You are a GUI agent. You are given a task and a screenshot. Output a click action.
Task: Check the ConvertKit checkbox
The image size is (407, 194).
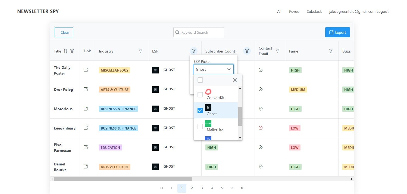point(200,94)
